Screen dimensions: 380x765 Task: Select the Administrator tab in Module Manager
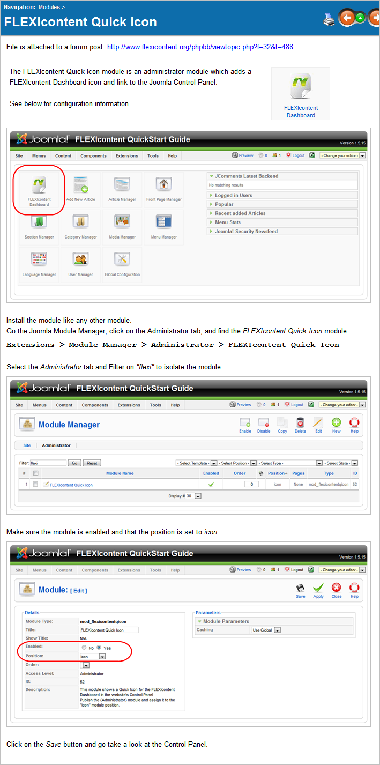56,445
